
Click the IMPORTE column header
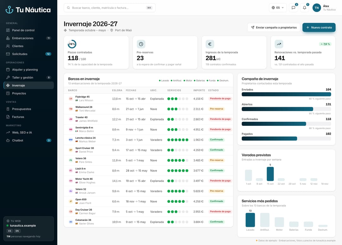pos(199,90)
